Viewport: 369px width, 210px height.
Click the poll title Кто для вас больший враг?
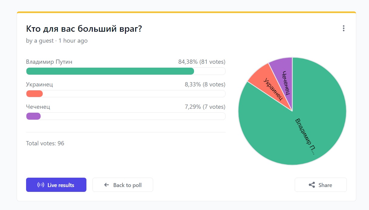(x=84, y=29)
